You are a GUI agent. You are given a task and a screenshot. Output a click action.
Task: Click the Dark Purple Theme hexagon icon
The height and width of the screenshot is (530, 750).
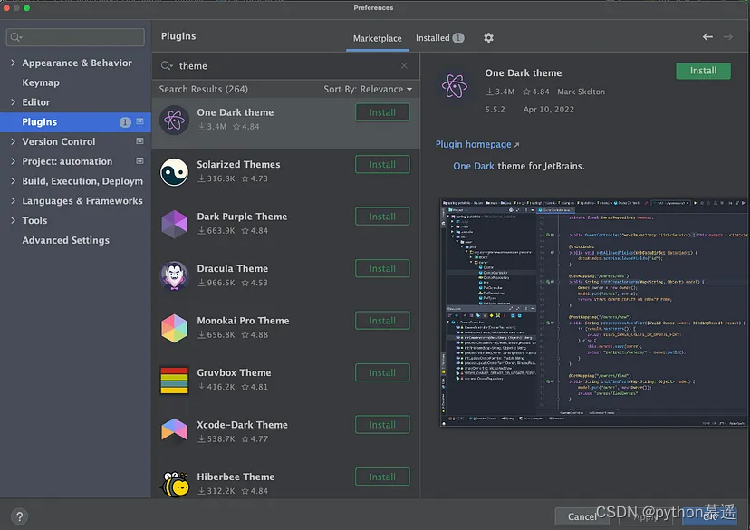(x=174, y=224)
